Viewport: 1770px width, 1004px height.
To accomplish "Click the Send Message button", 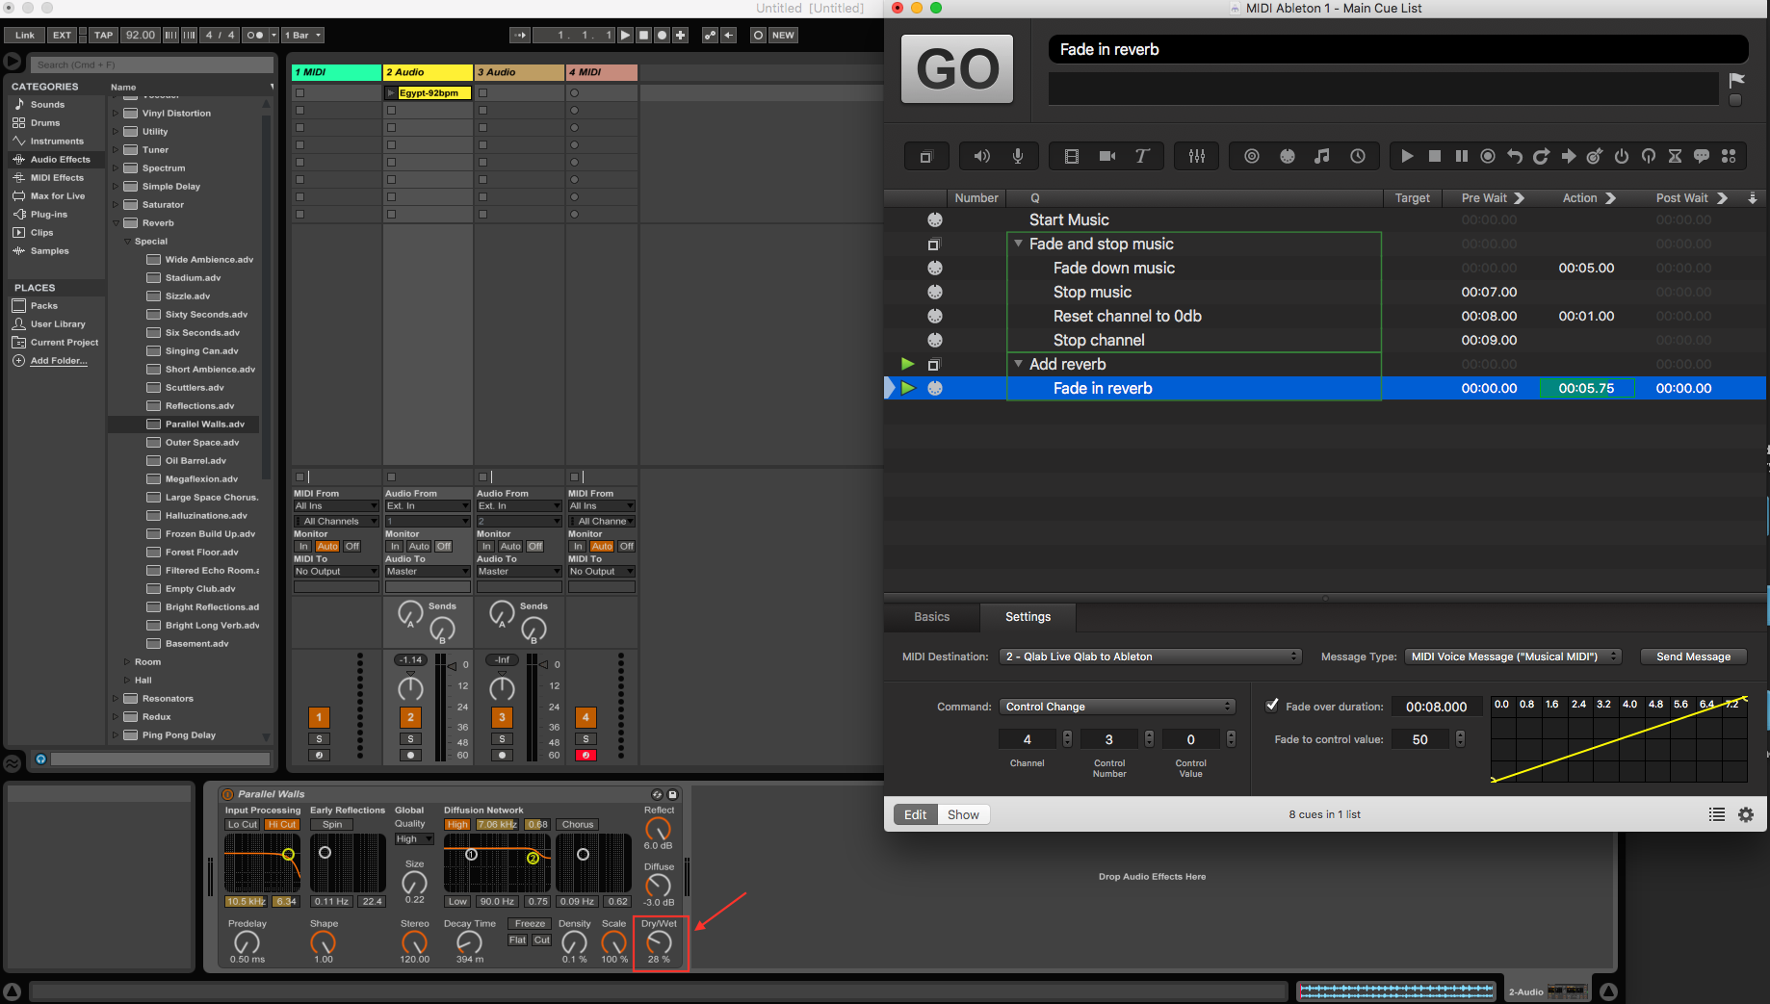I will (1693, 656).
